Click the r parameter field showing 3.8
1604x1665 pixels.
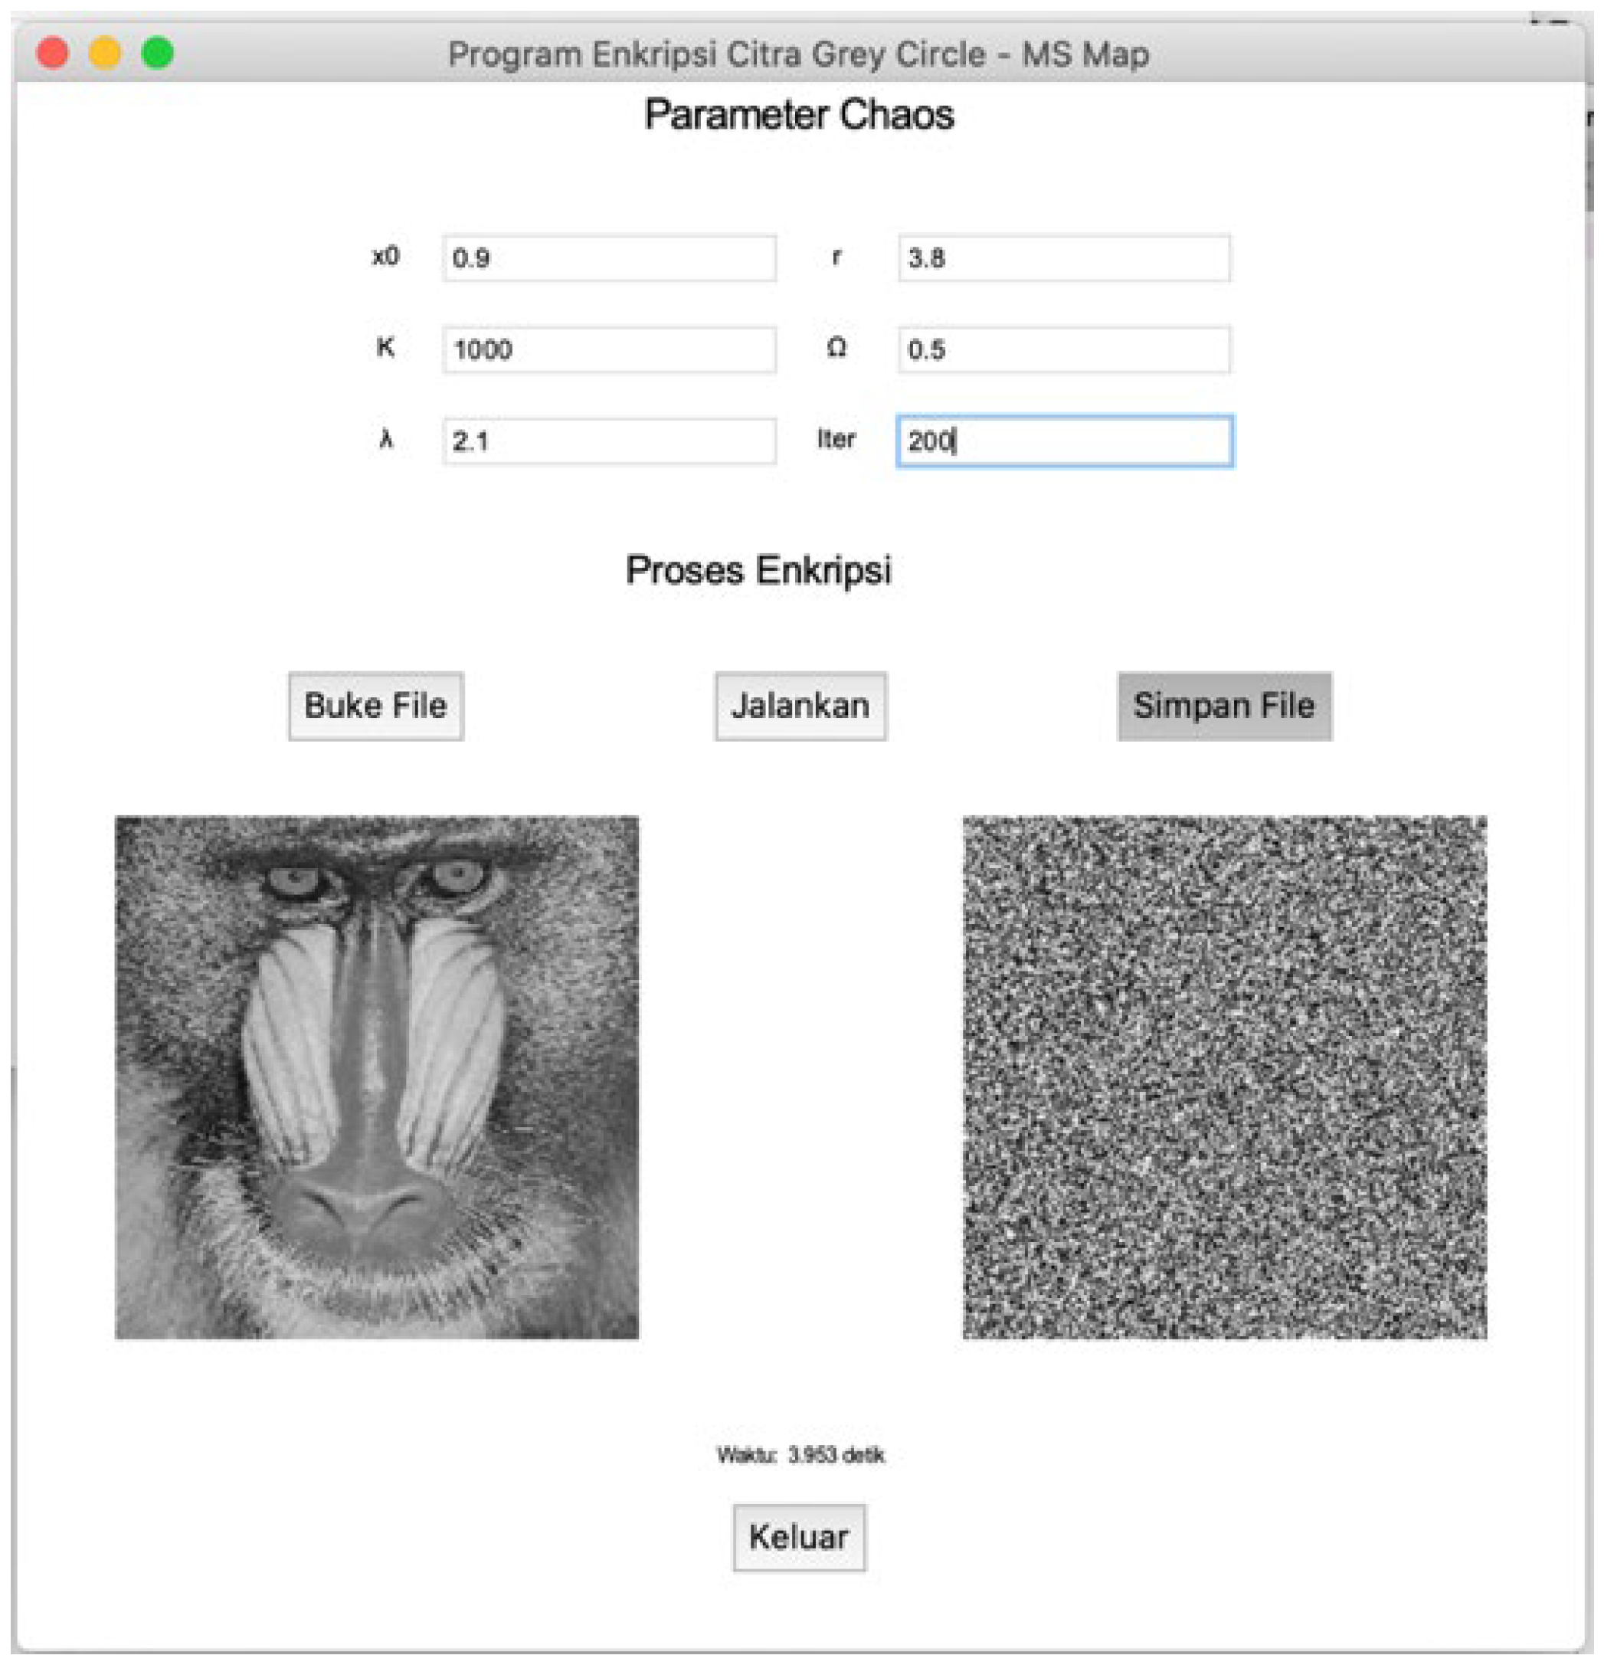click(x=1064, y=257)
